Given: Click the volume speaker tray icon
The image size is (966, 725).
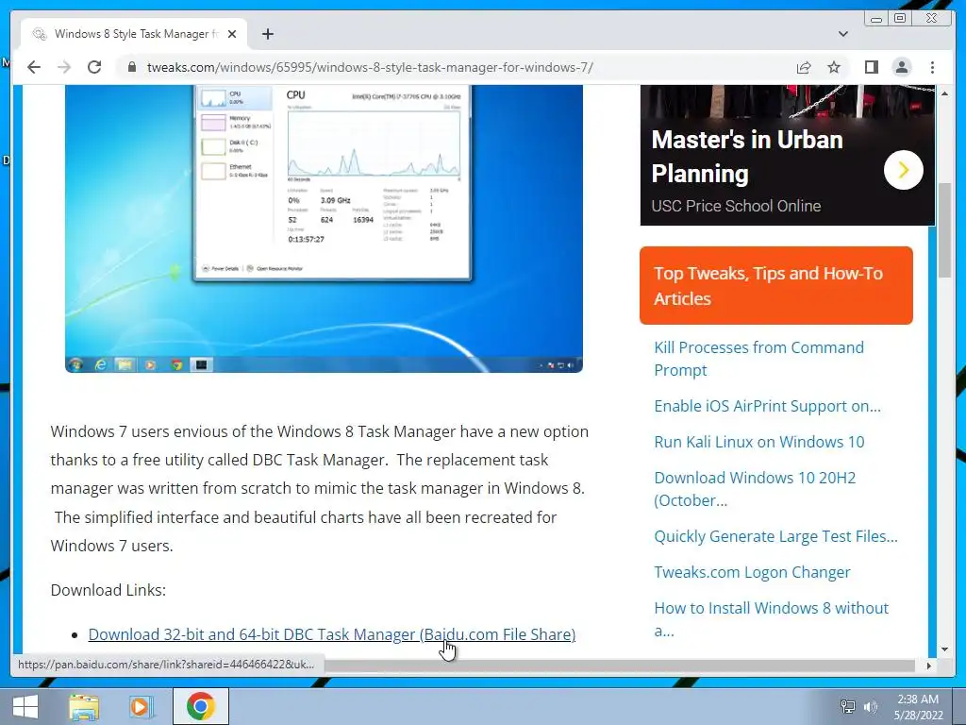Looking at the screenshot, I should click(x=870, y=706).
